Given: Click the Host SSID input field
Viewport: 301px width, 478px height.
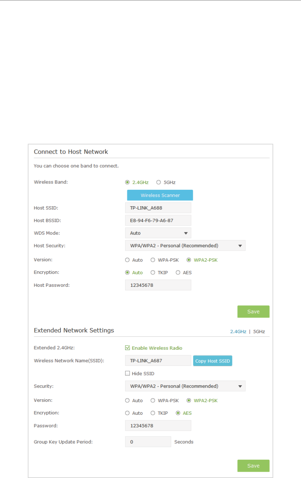Looking at the screenshot, I should tap(158, 208).
